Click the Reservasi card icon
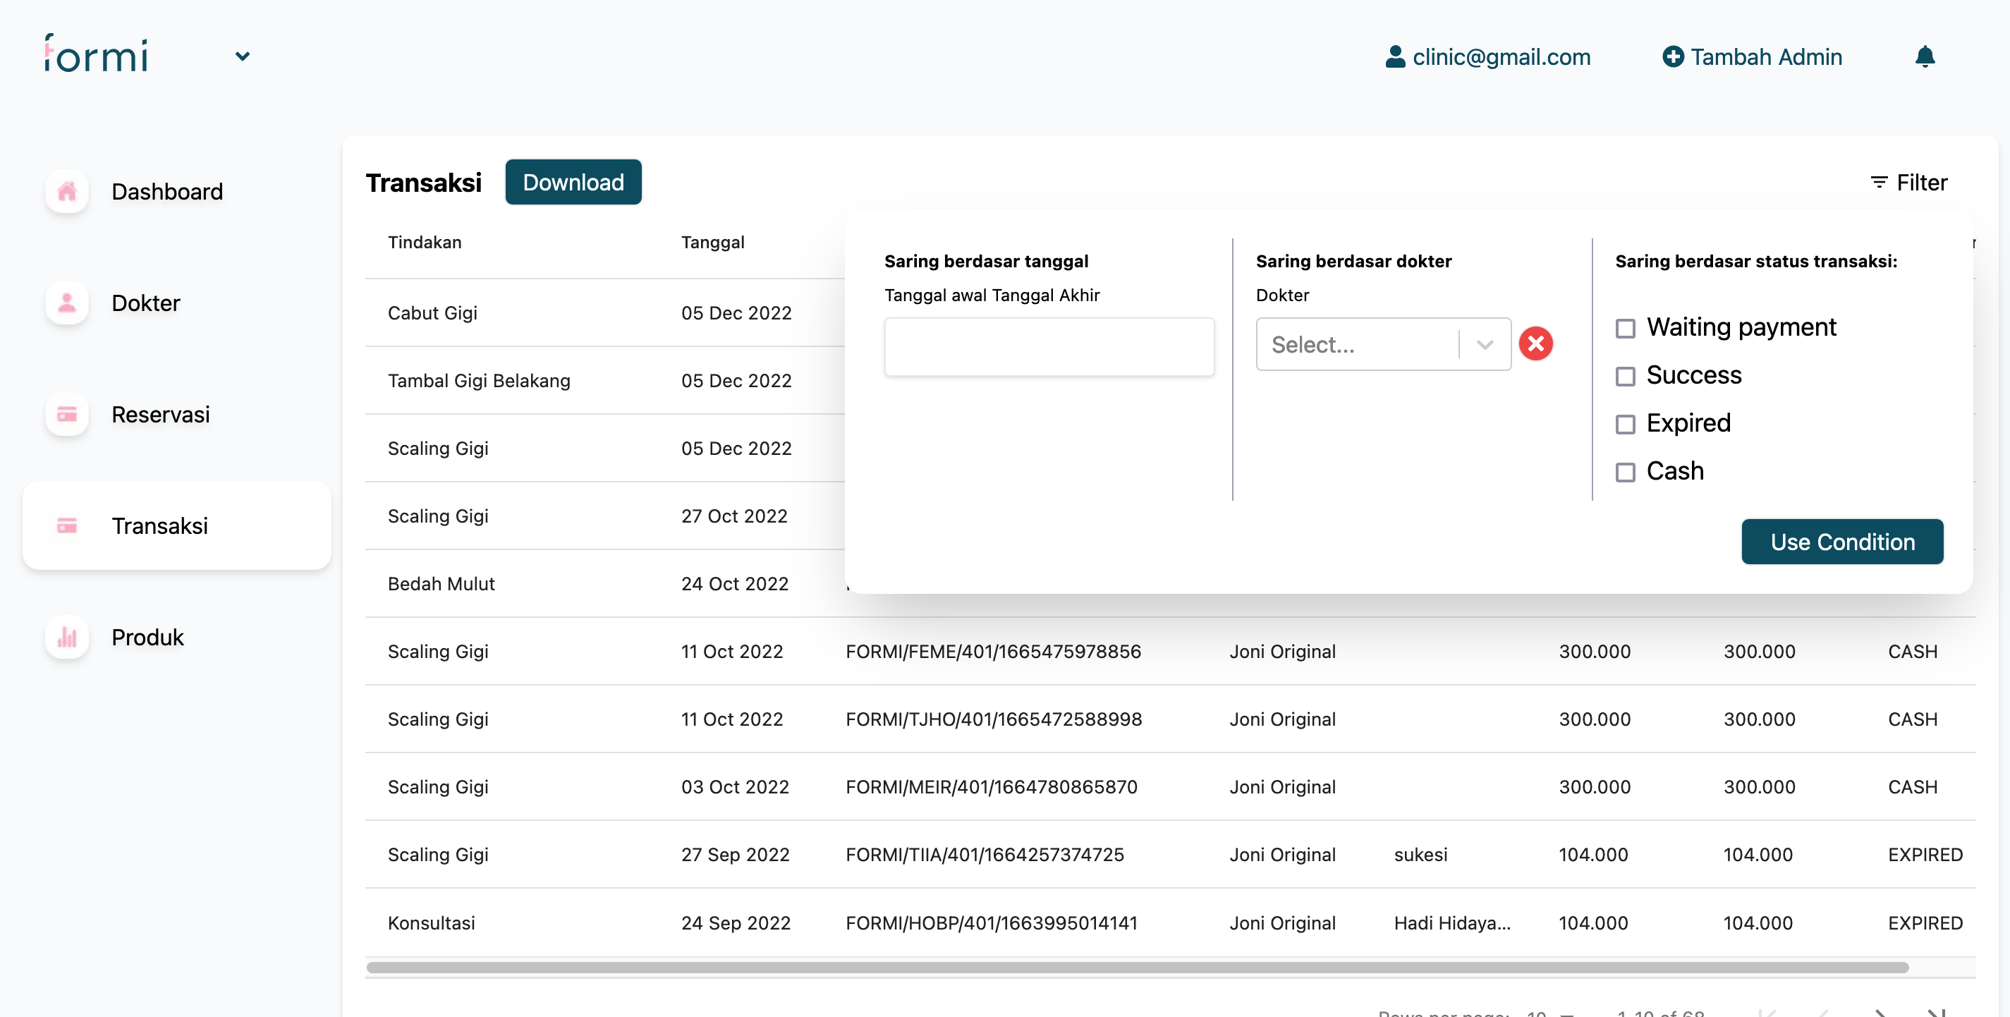The width and height of the screenshot is (2010, 1017). [67, 415]
